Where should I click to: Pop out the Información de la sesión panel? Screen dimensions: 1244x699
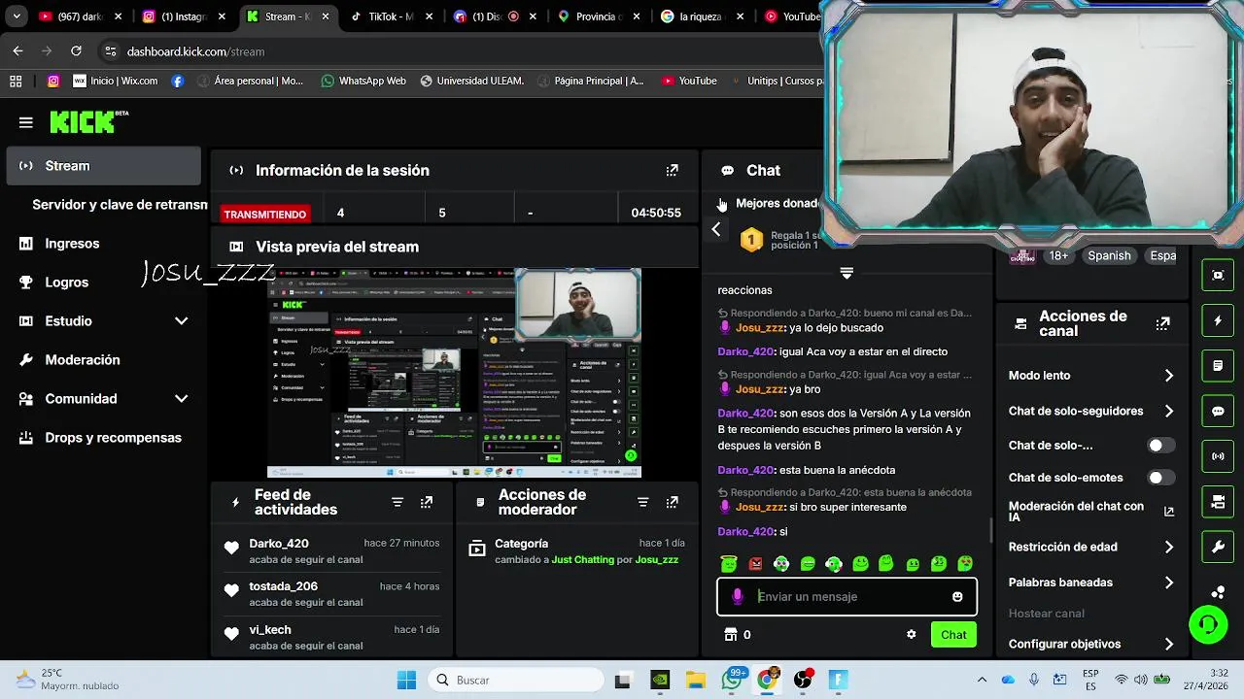coord(672,170)
